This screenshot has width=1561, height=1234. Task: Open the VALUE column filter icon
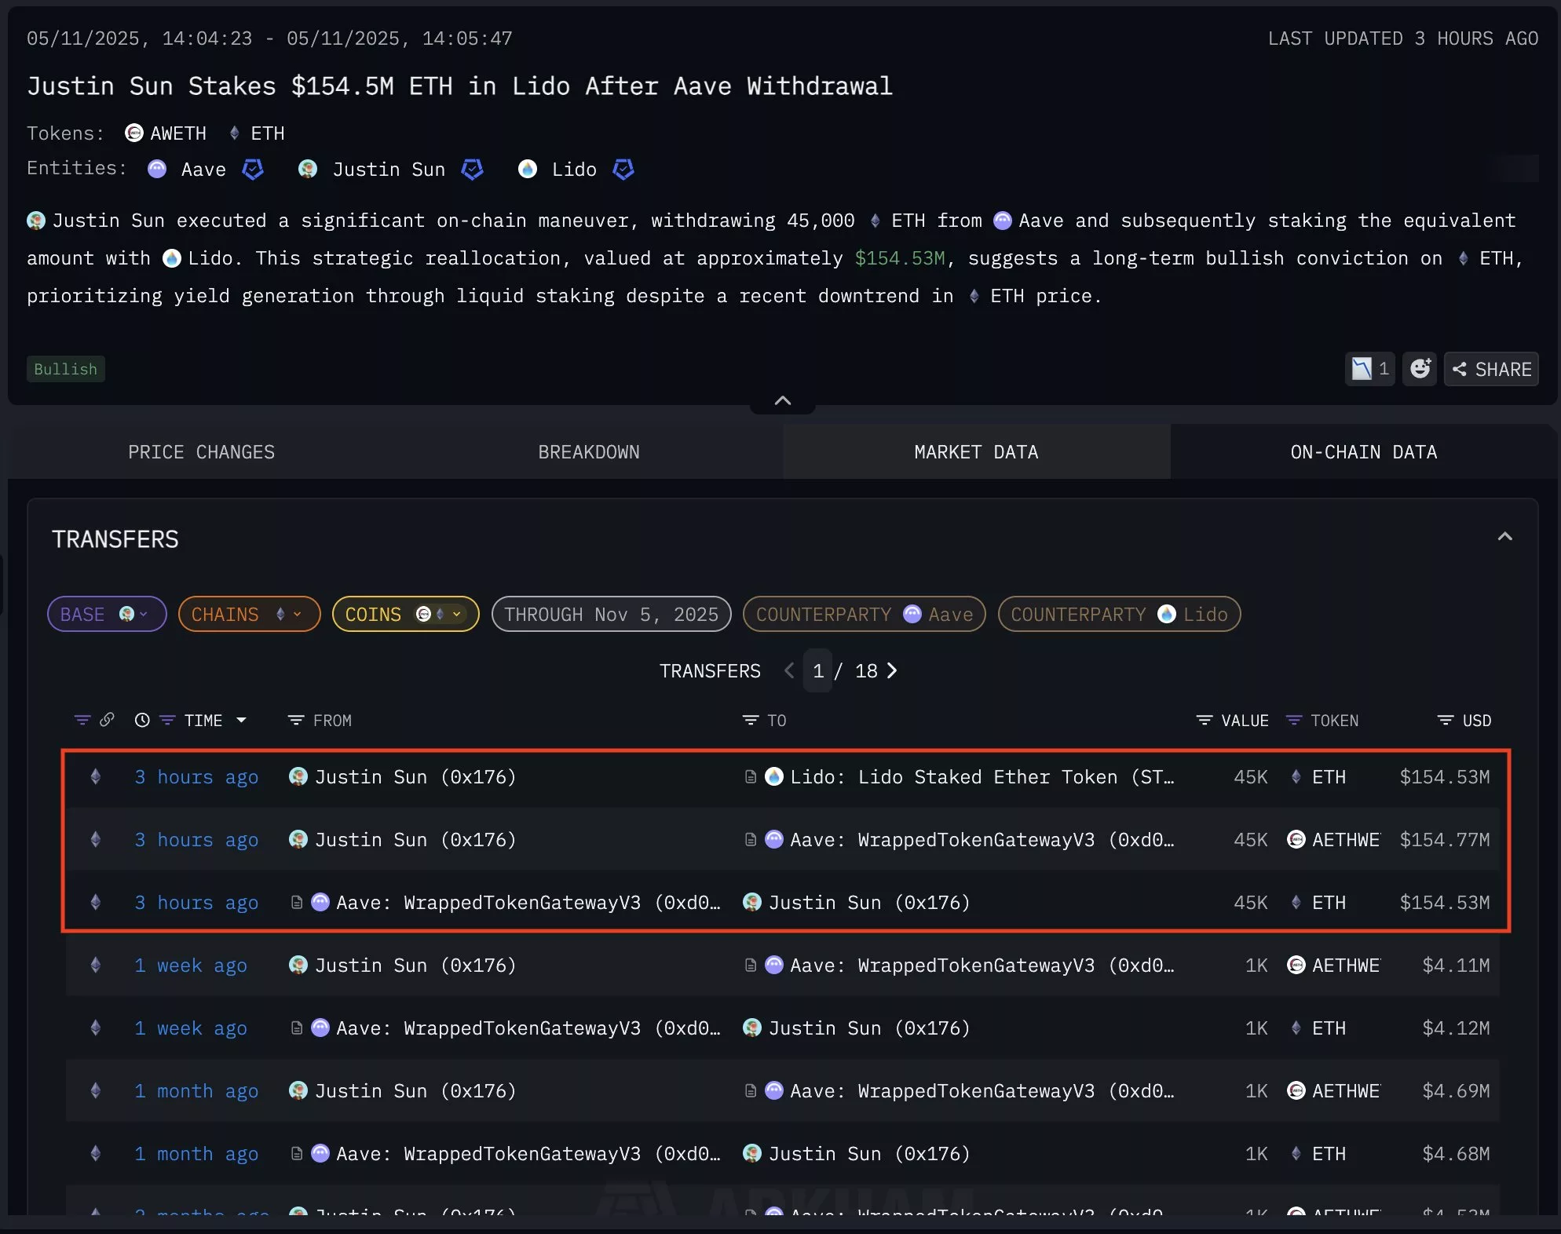1202,720
